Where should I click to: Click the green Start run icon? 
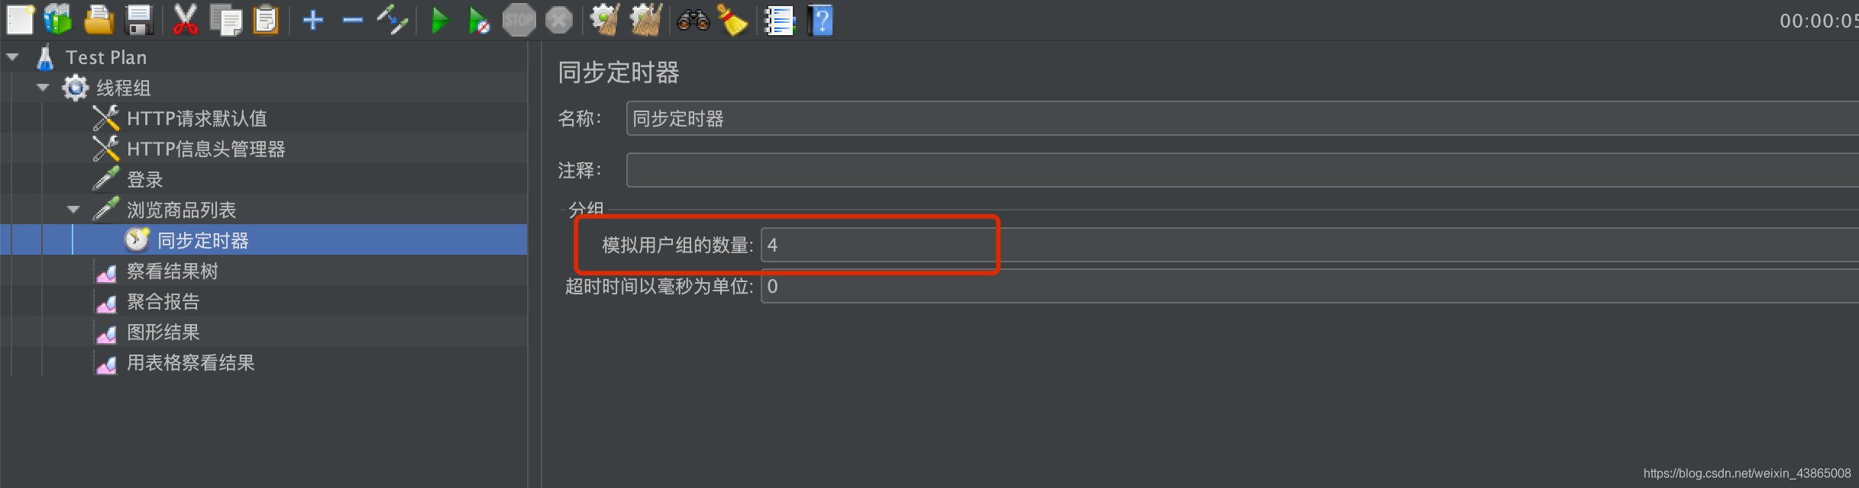pos(439,20)
